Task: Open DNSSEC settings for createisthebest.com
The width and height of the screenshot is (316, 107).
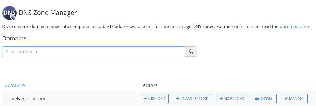Action: click(x=264, y=99)
